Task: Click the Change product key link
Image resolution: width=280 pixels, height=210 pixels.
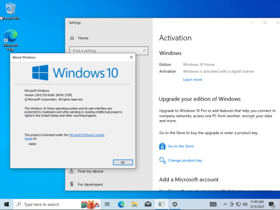Action: (185, 160)
